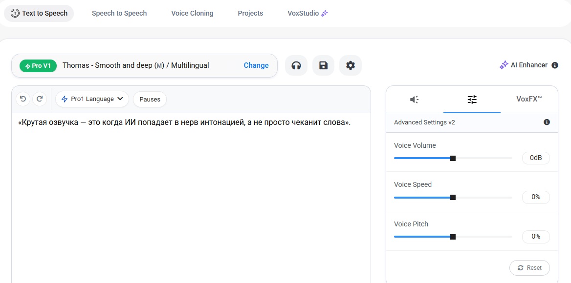The width and height of the screenshot is (571, 283).
Task: Click the headphones listen icon
Action: (x=296, y=65)
